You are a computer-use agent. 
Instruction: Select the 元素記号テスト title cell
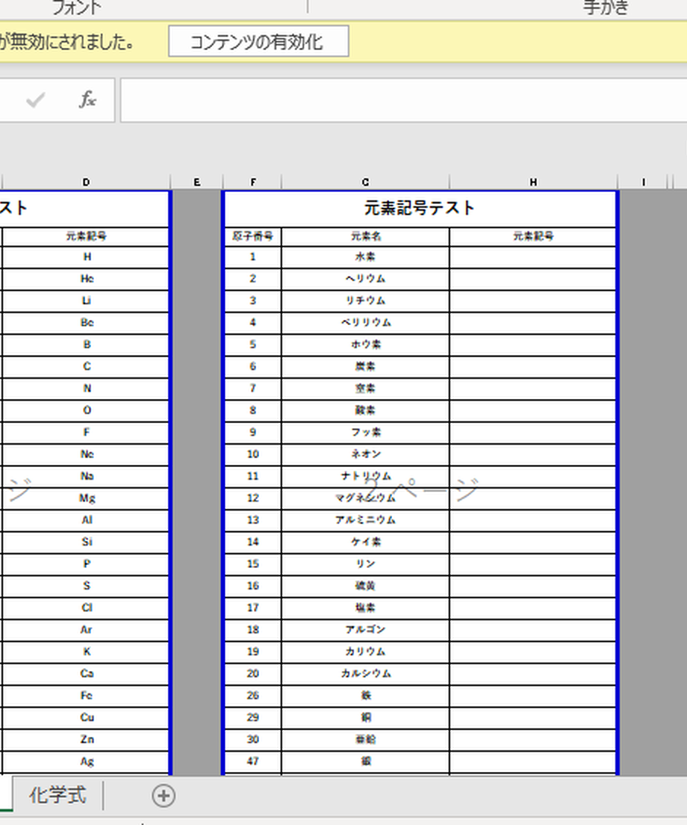pos(420,208)
